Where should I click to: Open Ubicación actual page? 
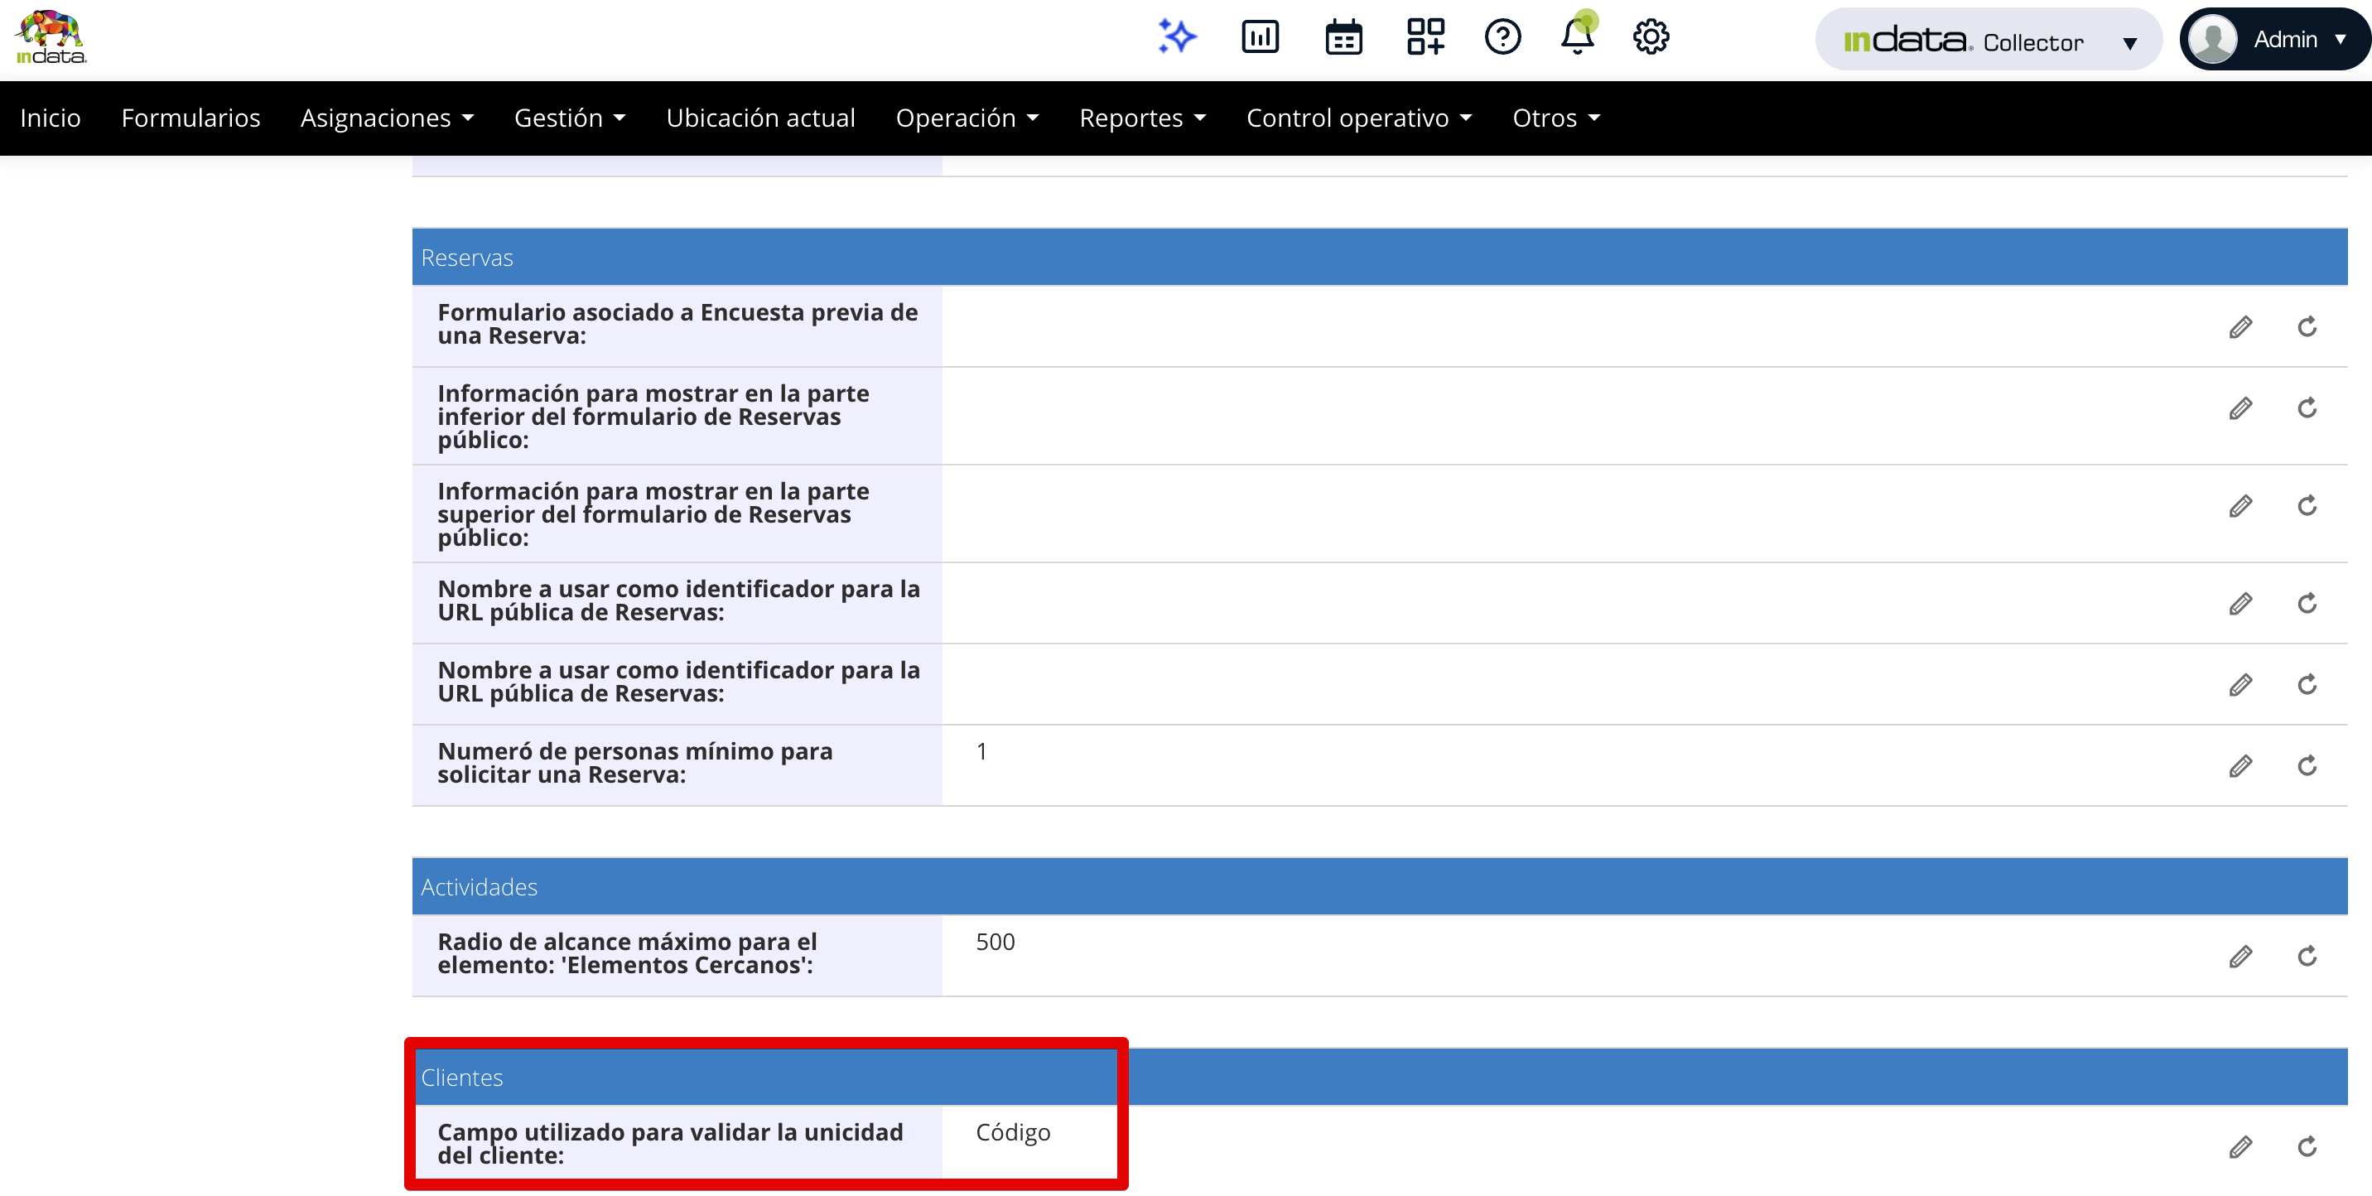tap(760, 118)
